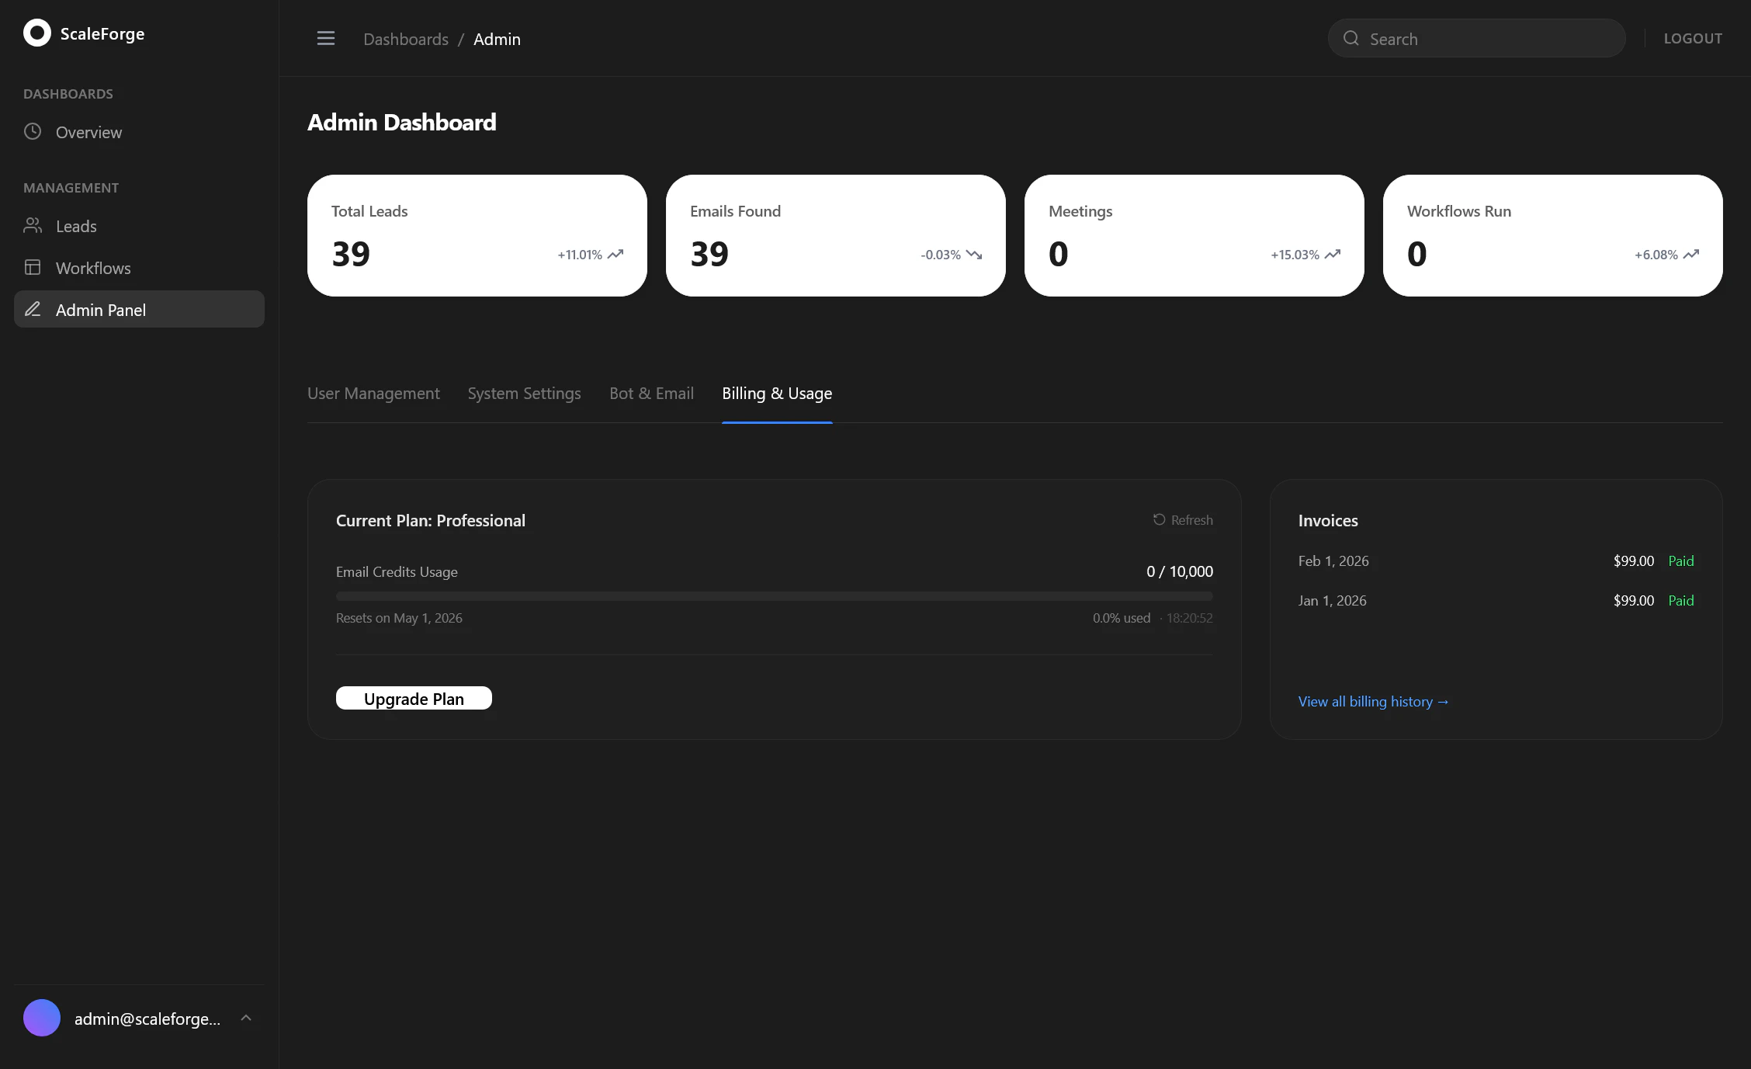Click the 0.0% used label

[1122, 618]
